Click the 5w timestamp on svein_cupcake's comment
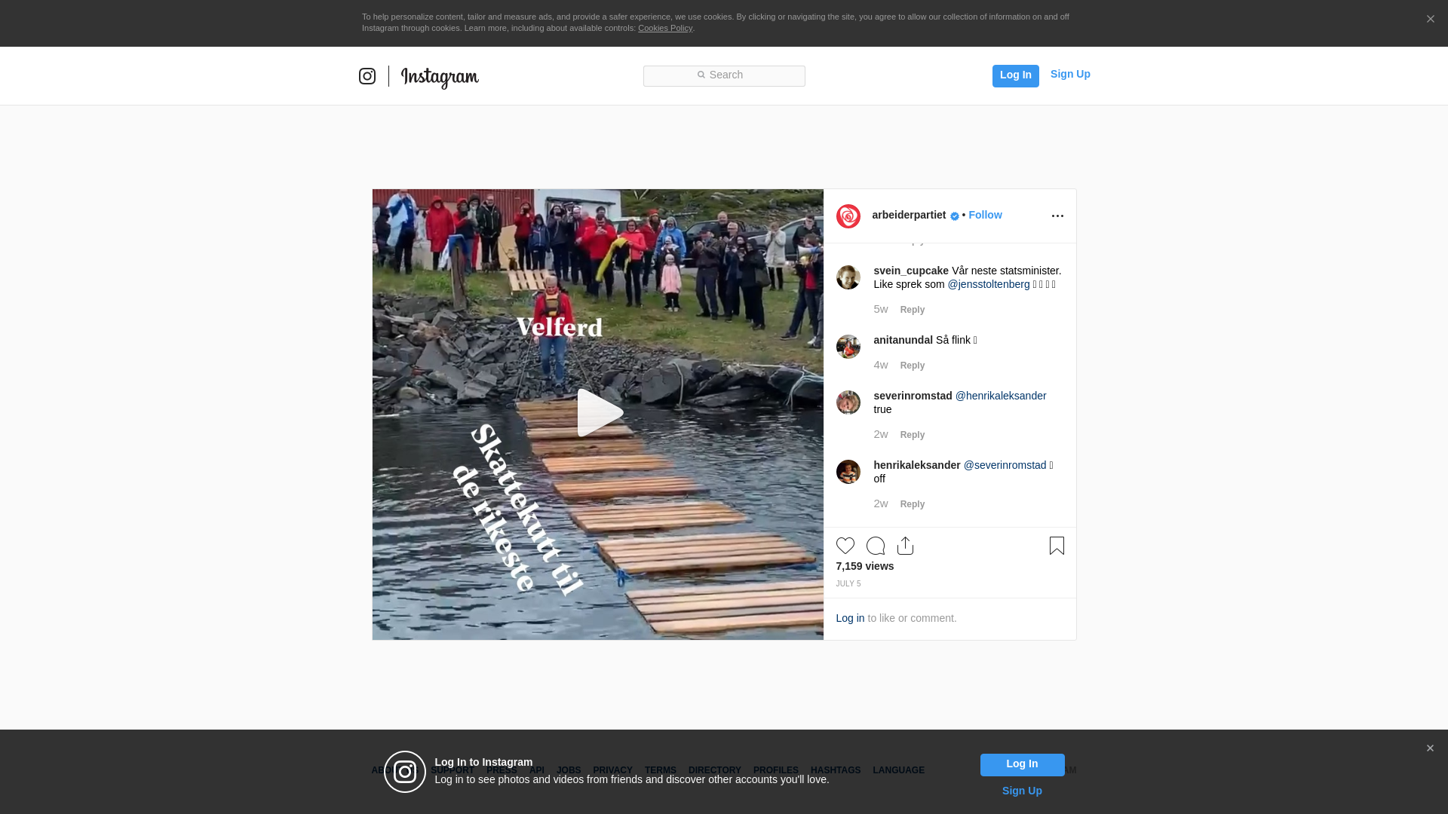This screenshot has width=1448, height=814. tap(881, 309)
